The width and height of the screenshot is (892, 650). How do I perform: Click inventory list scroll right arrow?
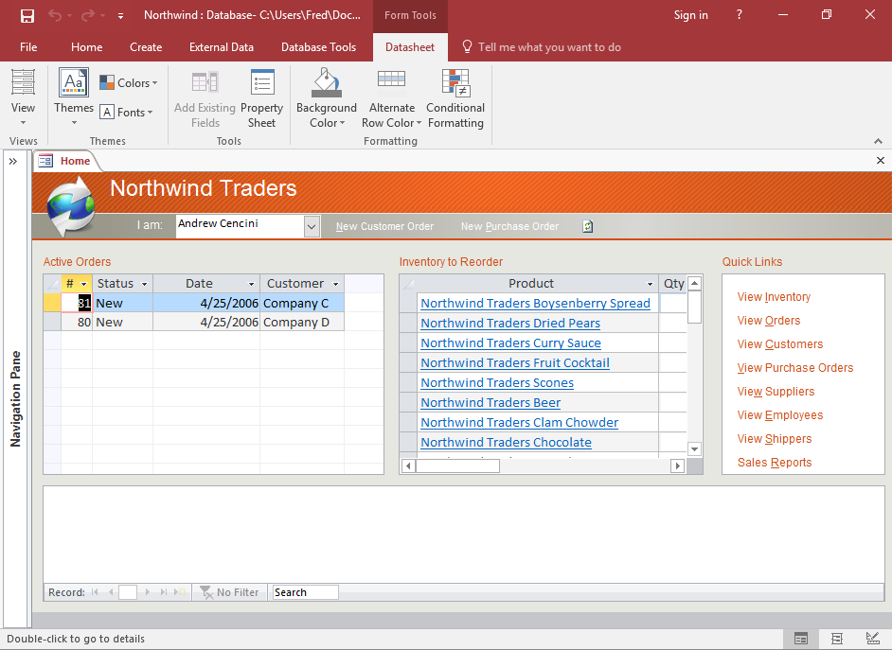tap(677, 466)
